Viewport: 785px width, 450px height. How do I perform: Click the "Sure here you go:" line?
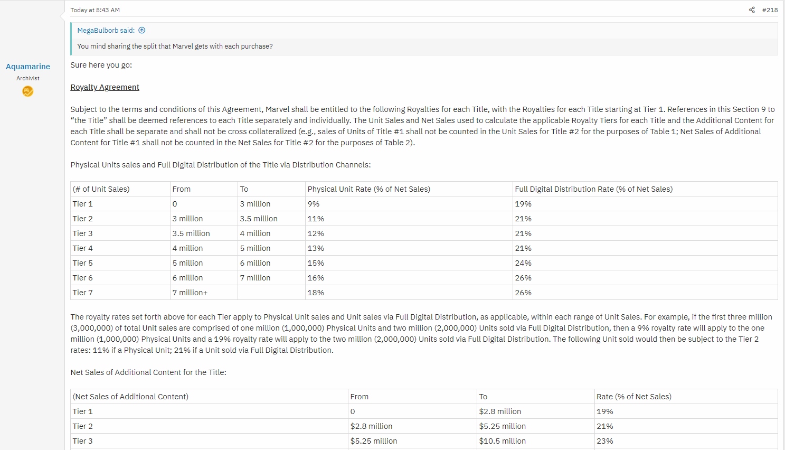[x=101, y=65]
